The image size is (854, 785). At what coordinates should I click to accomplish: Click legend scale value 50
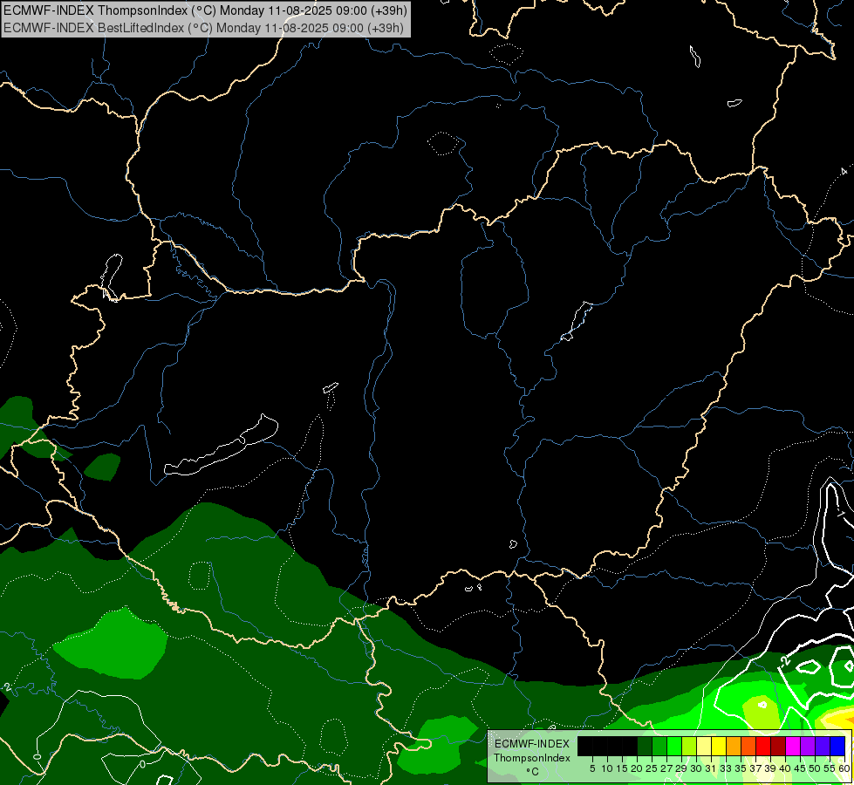[814, 768]
